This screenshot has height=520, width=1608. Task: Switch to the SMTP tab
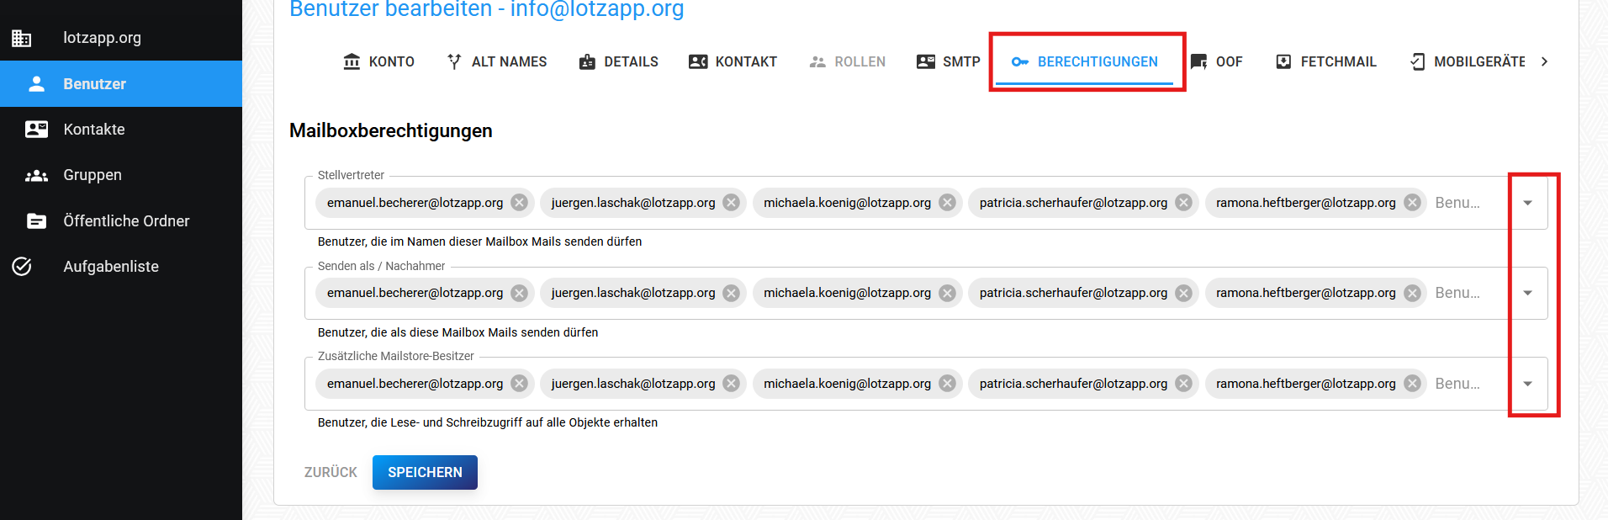(x=948, y=61)
